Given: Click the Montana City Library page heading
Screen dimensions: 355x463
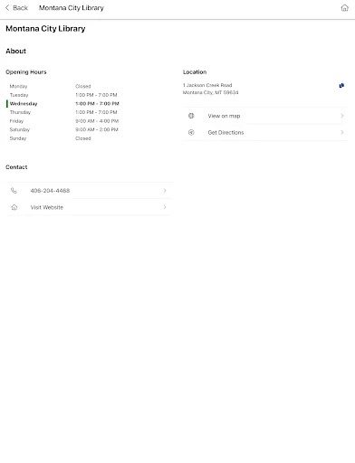Looking at the screenshot, I should 45,29.
